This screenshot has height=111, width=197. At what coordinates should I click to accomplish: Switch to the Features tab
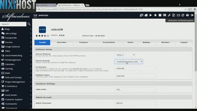pos(83,43)
